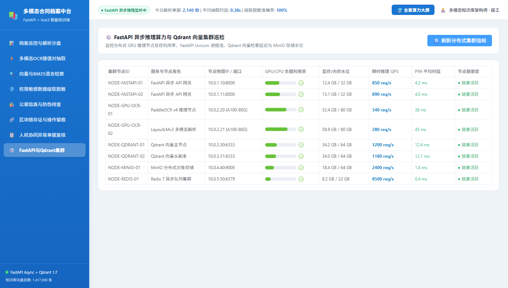Click the gear icon in the panel heading

point(109,37)
